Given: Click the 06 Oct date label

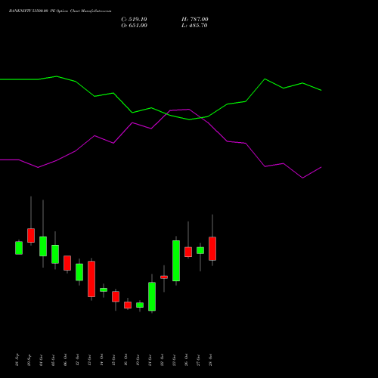Looking at the screenshot, I should click(65, 360).
